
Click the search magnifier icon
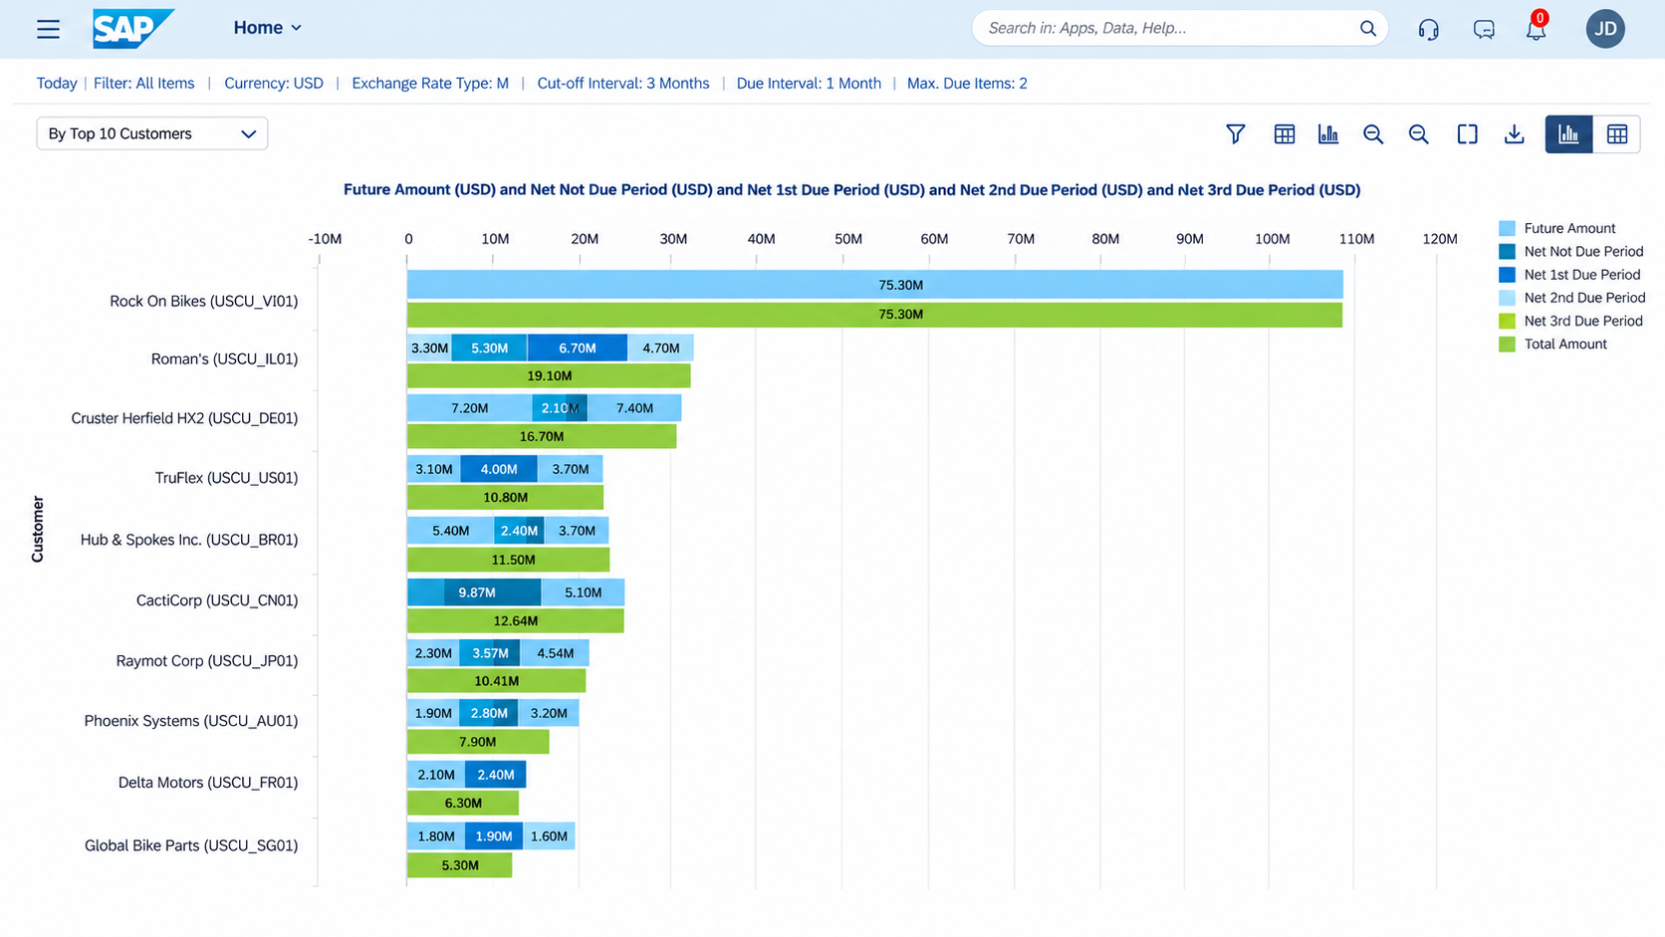[1368, 29]
